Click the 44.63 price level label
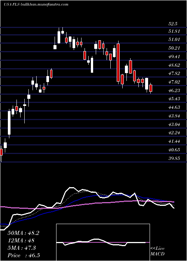Screen dimensions: 187x261 [174, 107]
